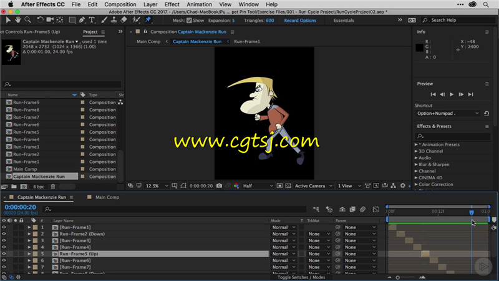Click the timeline current time 0:00:00:20

[21, 207]
